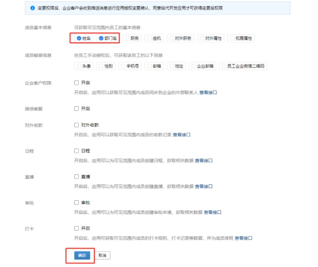Enable the 企业客户权限 开启 checkbox
The width and height of the screenshot is (318, 267).
[77, 83]
